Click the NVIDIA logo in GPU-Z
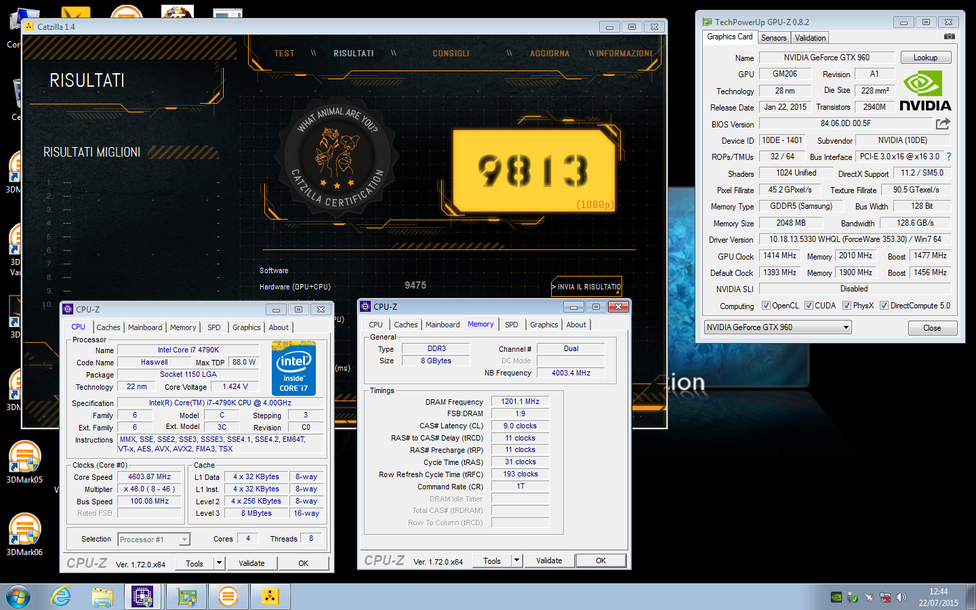 [925, 91]
